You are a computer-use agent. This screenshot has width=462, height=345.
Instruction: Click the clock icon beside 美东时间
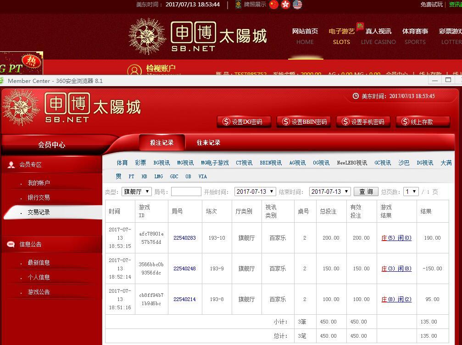pos(356,96)
